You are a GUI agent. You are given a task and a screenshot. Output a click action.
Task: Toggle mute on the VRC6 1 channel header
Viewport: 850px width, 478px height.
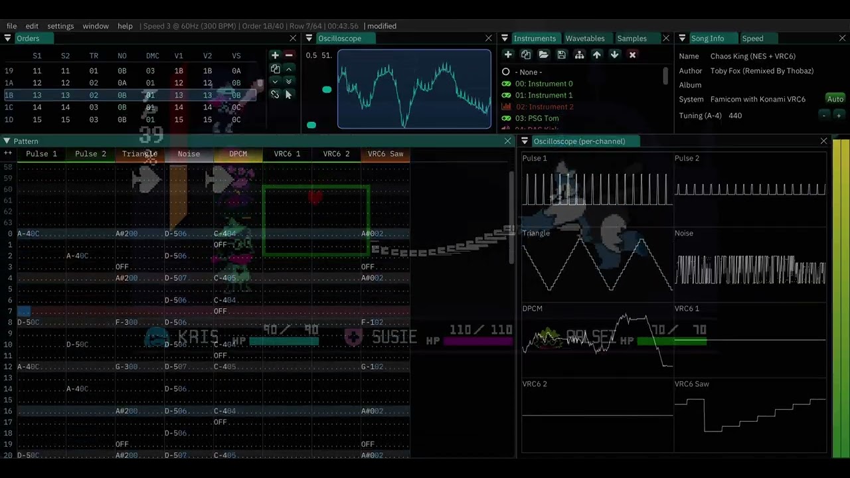[x=287, y=154]
